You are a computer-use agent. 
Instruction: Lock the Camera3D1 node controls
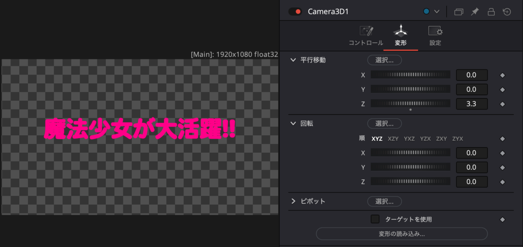click(x=491, y=12)
